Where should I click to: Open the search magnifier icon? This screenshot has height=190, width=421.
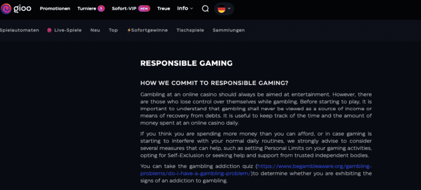click(x=205, y=9)
